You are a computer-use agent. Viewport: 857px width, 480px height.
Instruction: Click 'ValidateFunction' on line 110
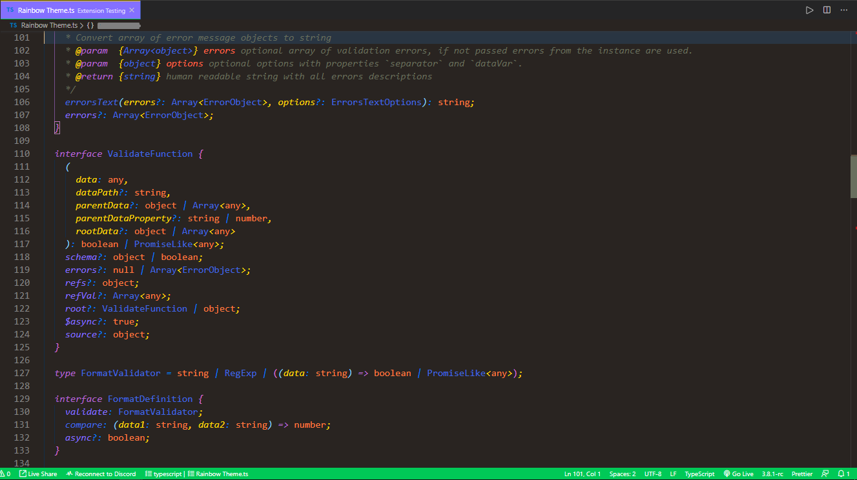[150, 154]
